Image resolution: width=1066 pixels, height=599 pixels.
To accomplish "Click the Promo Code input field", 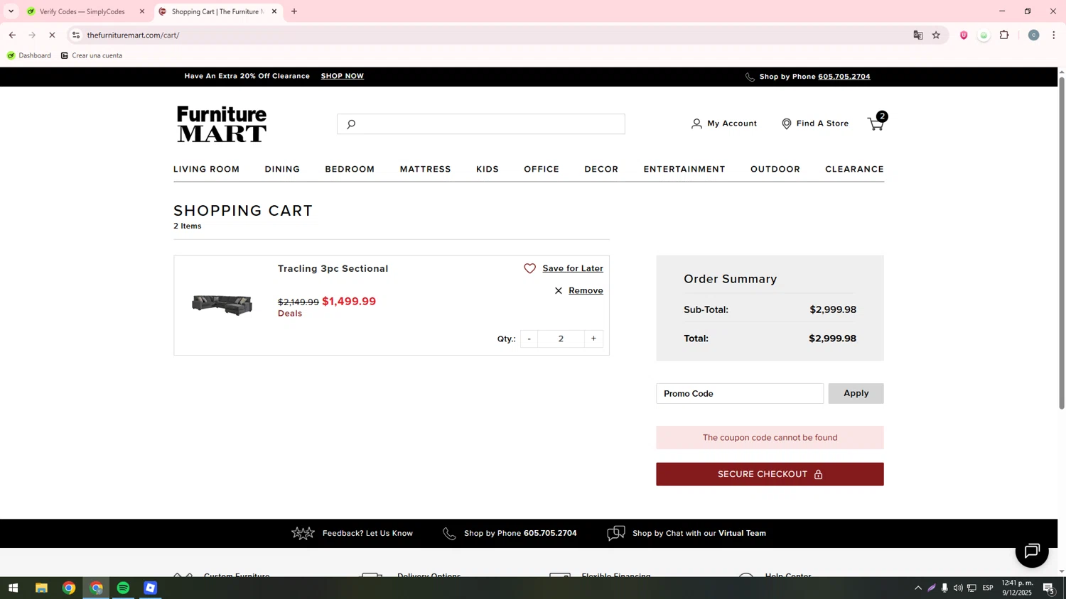I will (x=740, y=393).
